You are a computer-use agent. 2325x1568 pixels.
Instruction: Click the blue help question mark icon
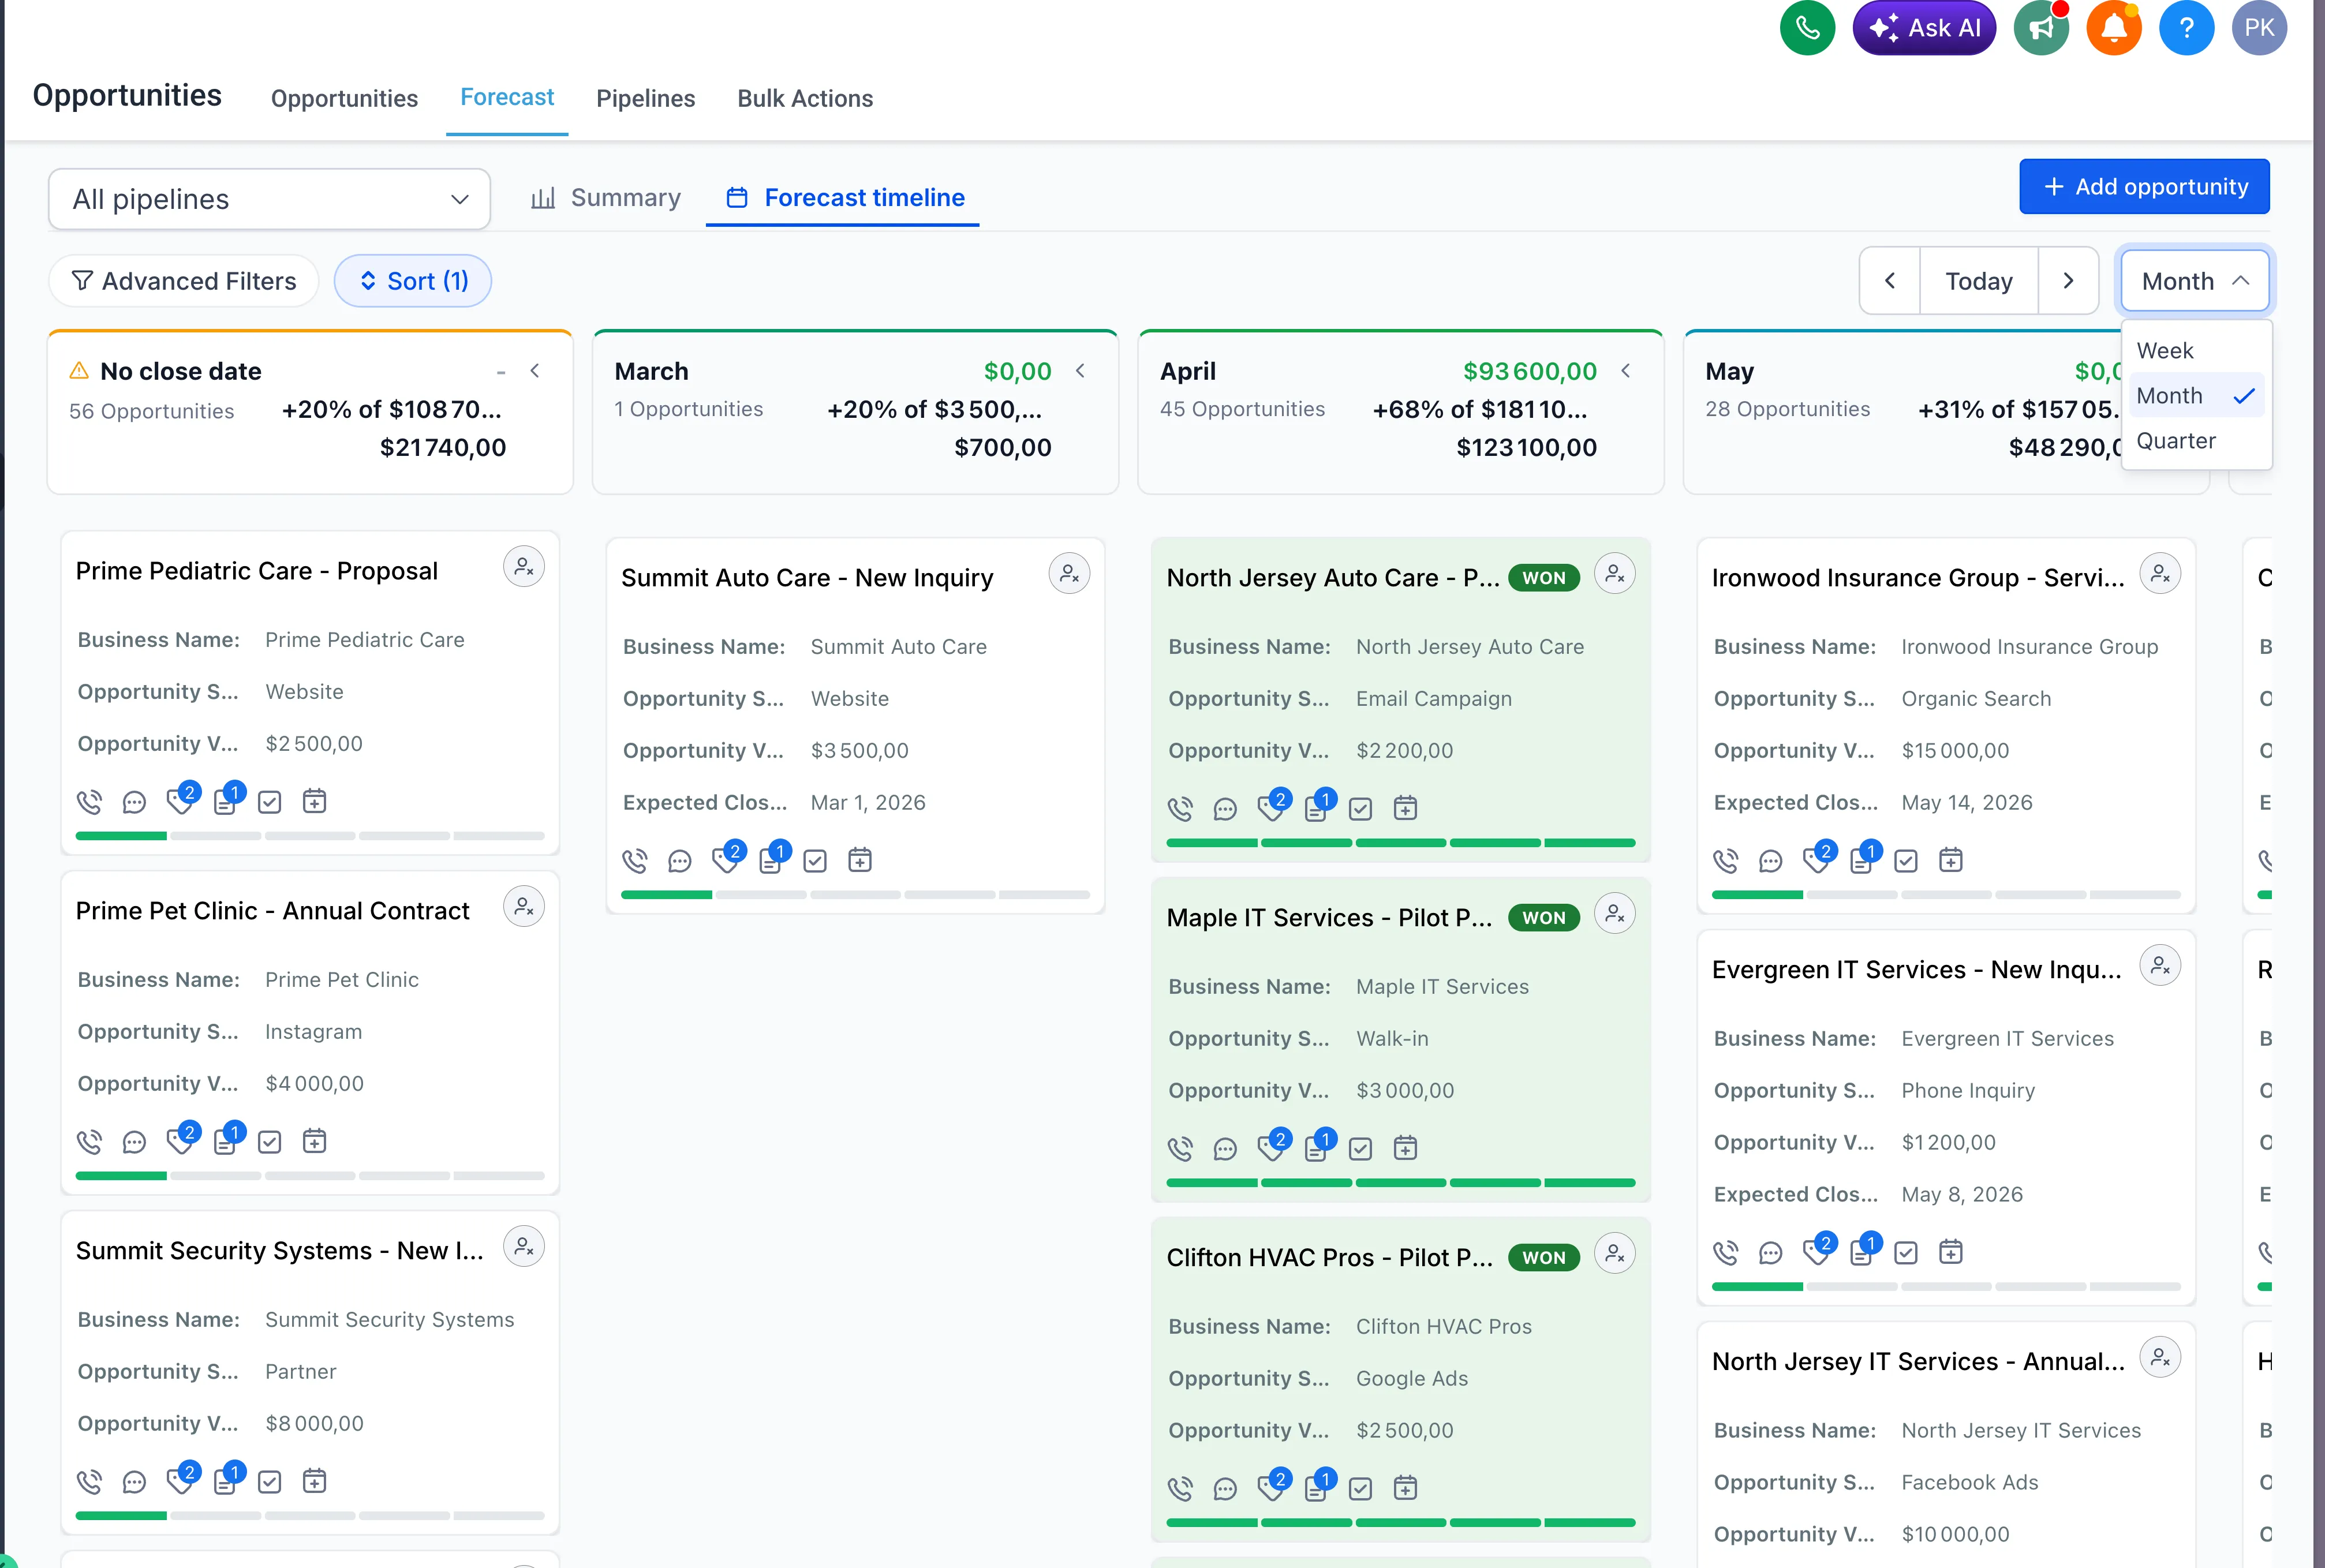coord(2186,28)
